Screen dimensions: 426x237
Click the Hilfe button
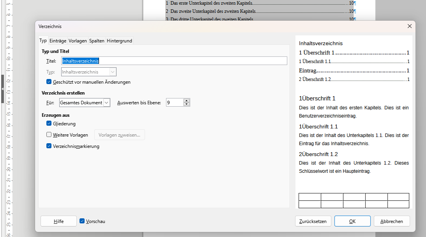point(59,221)
